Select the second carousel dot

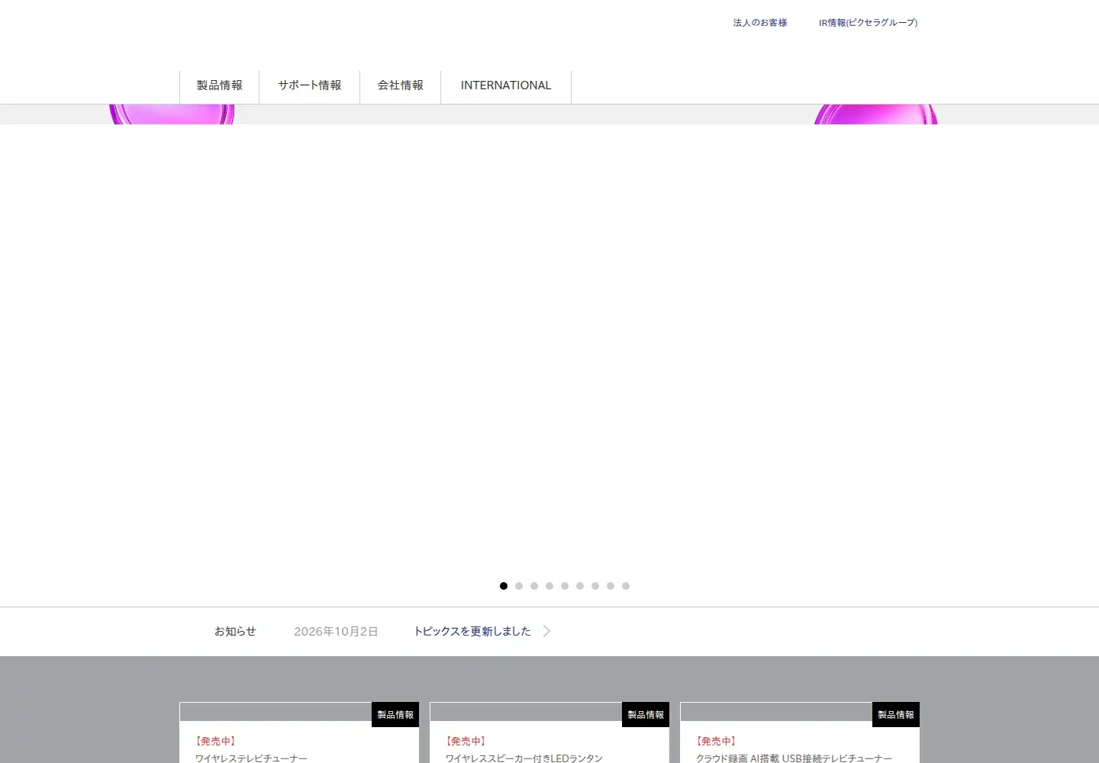(x=519, y=586)
